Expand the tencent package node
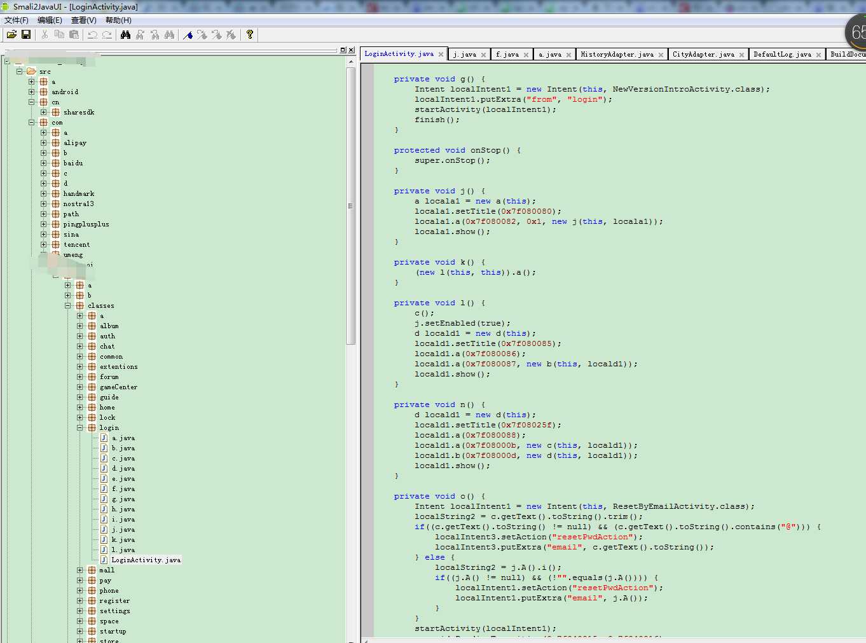This screenshot has height=643, width=866. pyautogui.click(x=43, y=244)
